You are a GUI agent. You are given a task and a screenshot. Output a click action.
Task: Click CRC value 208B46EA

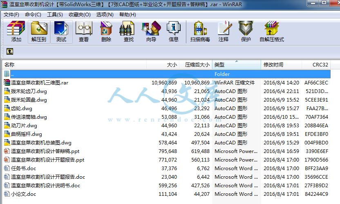click(x=316, y=125)
